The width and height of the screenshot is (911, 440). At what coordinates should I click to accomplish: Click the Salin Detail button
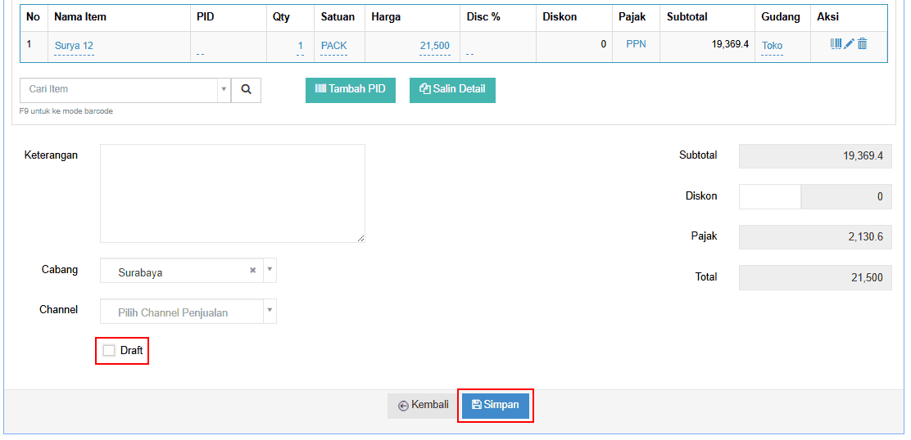point(452,90)
